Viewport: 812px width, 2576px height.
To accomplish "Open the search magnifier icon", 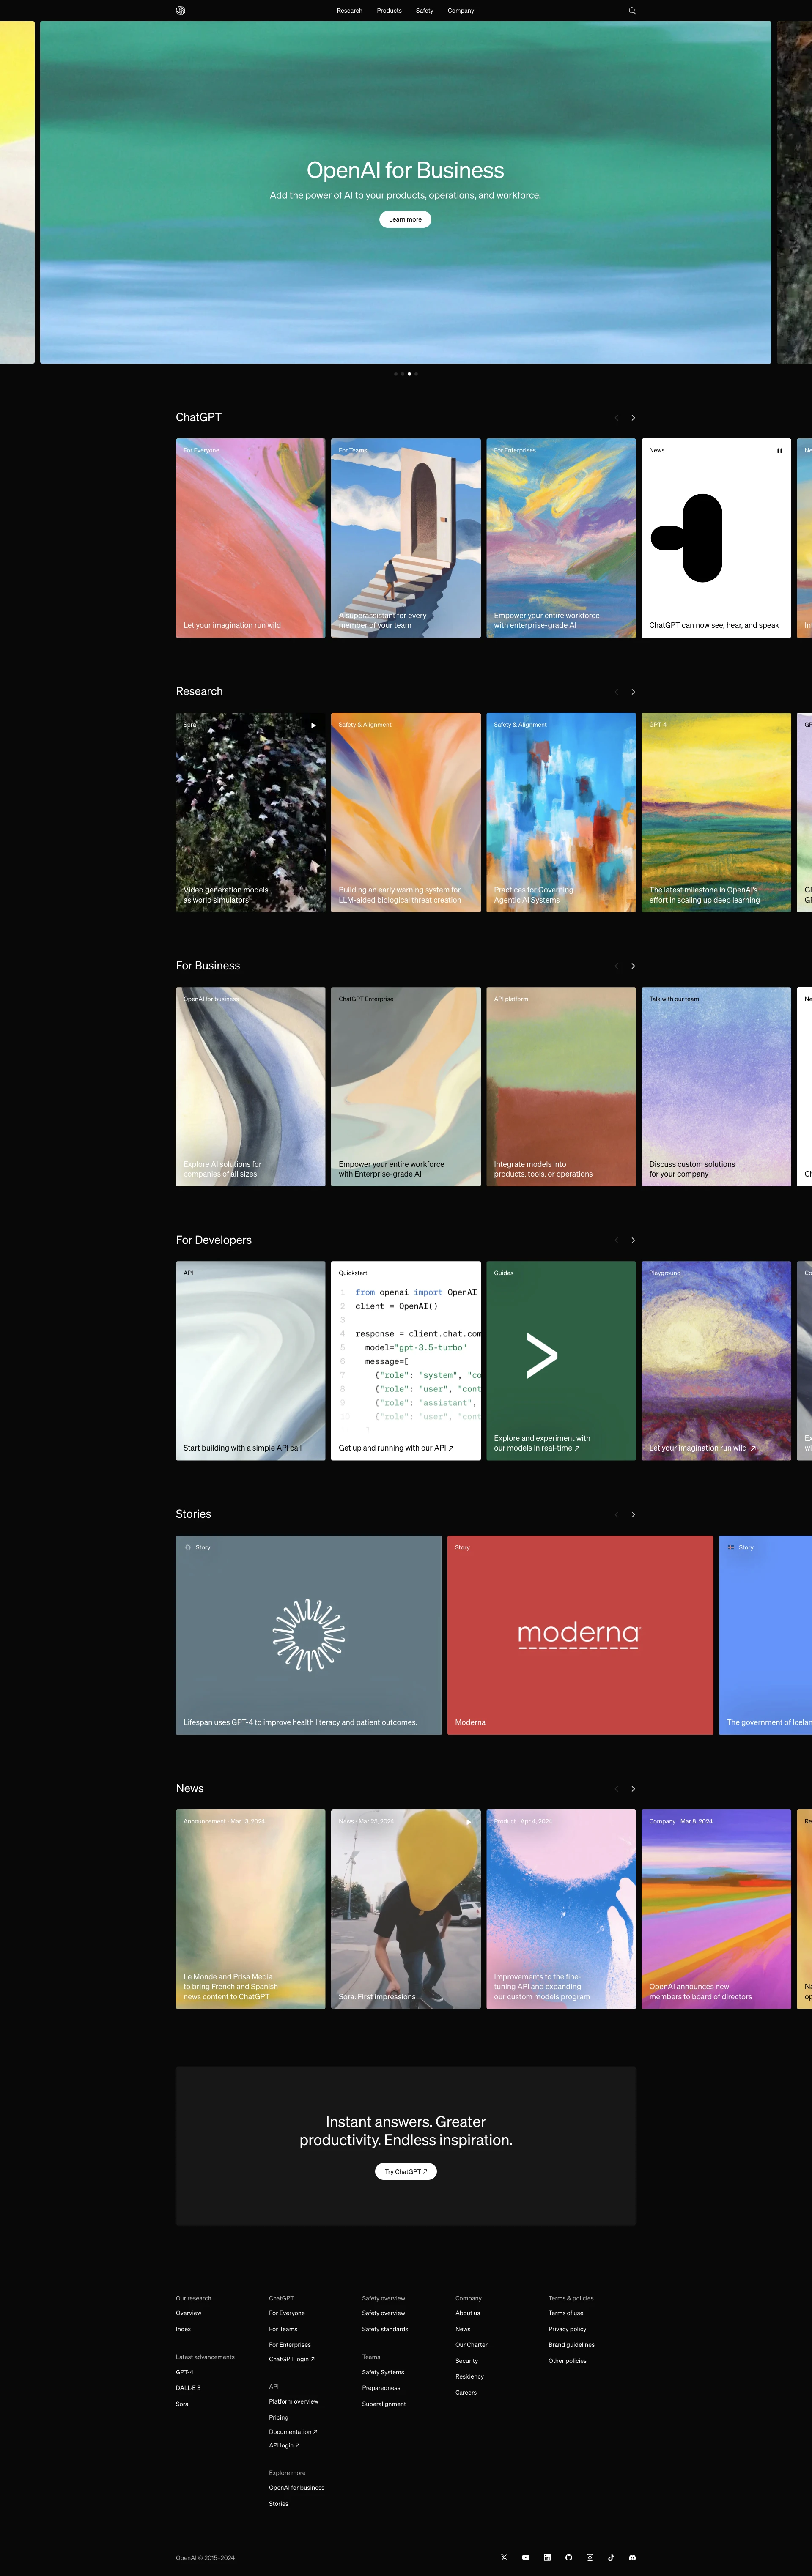I will coord(632,11).
